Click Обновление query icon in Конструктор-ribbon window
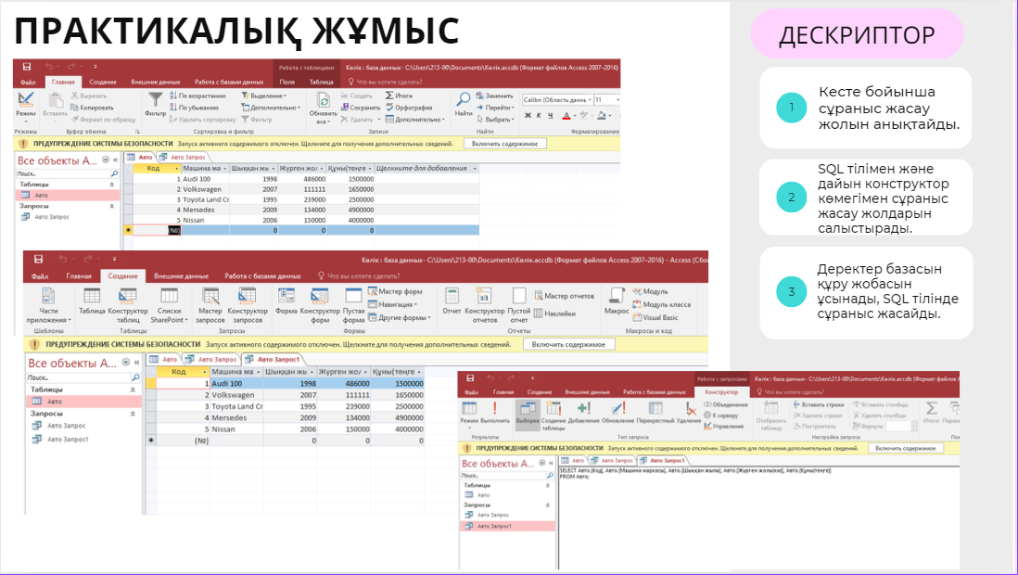 click(x=617, y=409)
